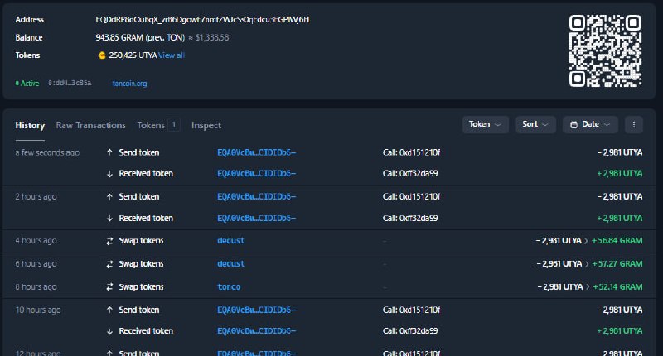Open the tonco swap address link
Viewport: 663px width, 356px height.
[229, 287]
